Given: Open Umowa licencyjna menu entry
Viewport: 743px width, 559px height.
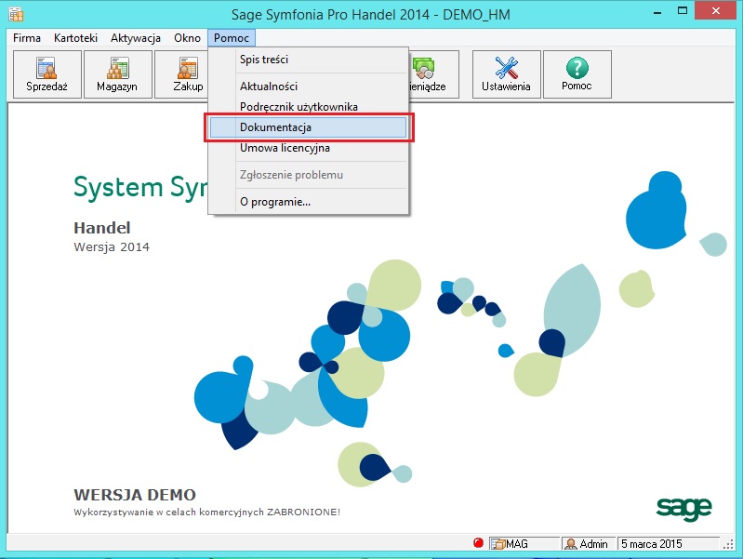Looking at the screenshot, I should 308,148.
